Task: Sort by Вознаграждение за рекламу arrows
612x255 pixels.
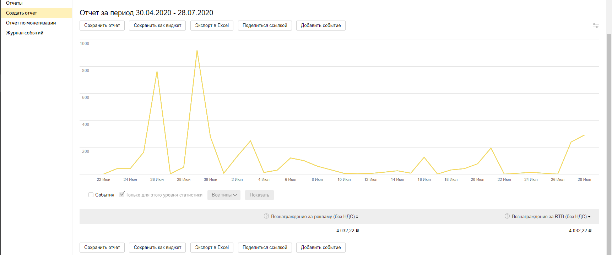Action: point(357,217)
